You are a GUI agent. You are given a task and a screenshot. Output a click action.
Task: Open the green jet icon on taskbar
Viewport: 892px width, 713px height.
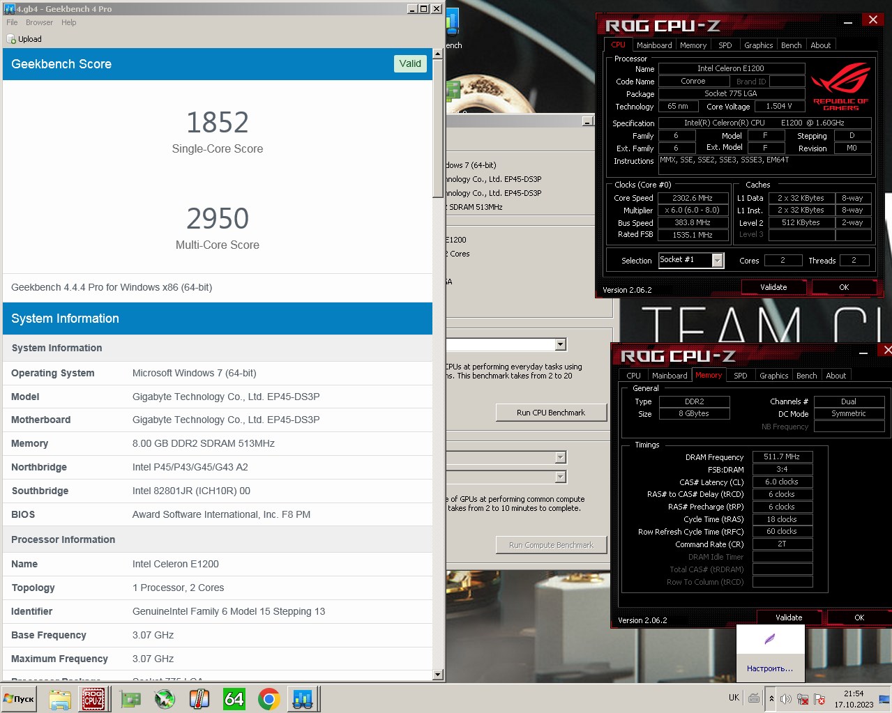(x=165, y=699)
